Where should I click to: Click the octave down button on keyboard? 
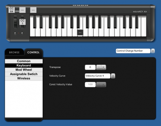pyautogui.click(x=15, y=33)
